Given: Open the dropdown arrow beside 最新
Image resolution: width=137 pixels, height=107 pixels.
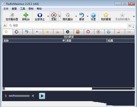Looking at the screenshot, I should tap(87, 16).
